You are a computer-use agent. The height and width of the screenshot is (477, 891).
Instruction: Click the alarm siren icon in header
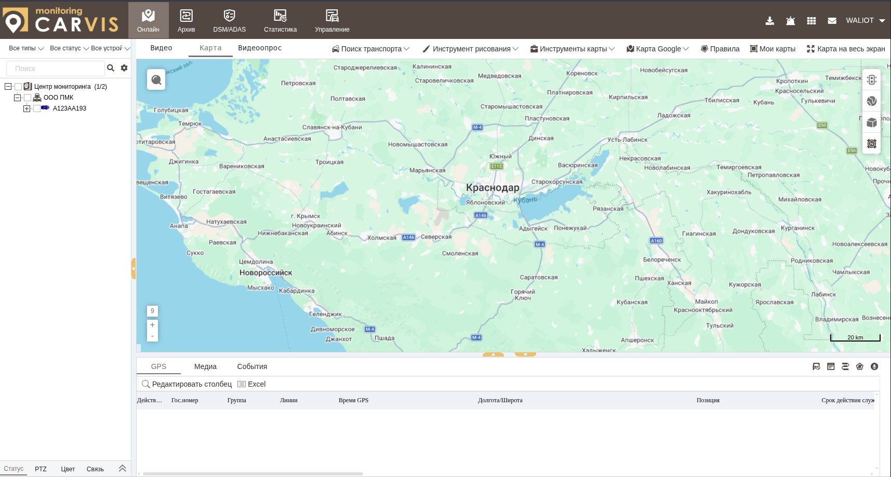coord(790,21)
